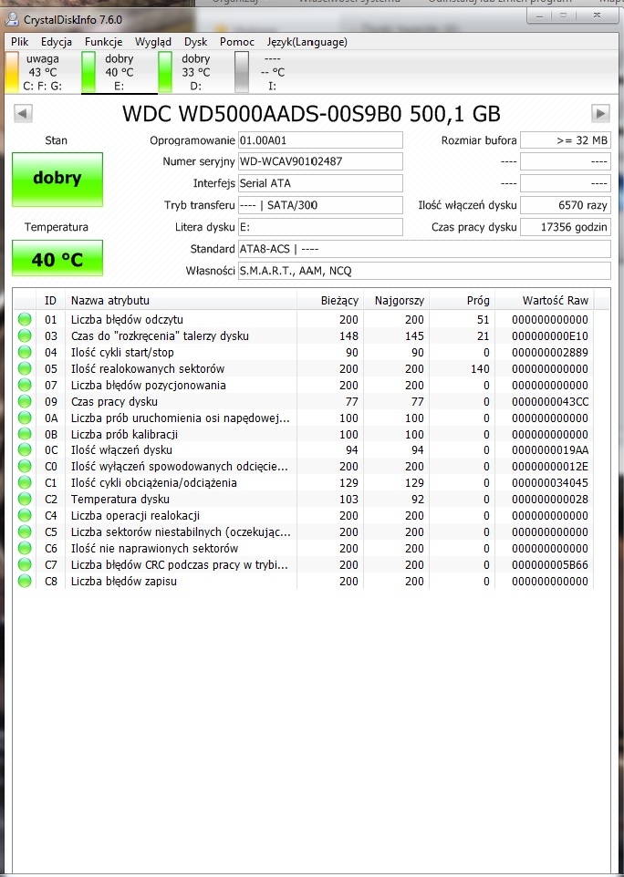Viewport: 624px width, 877px height.
Task: Select the Liczba błędów zapisu attribute name
Action: click(124, 581)
